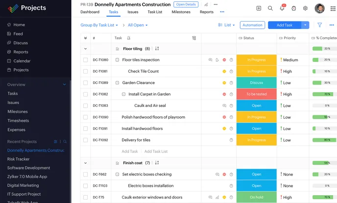Open the notifications bell icon
Screen dimensions: 337x203
pyautogui.click(x=282, y=8)
